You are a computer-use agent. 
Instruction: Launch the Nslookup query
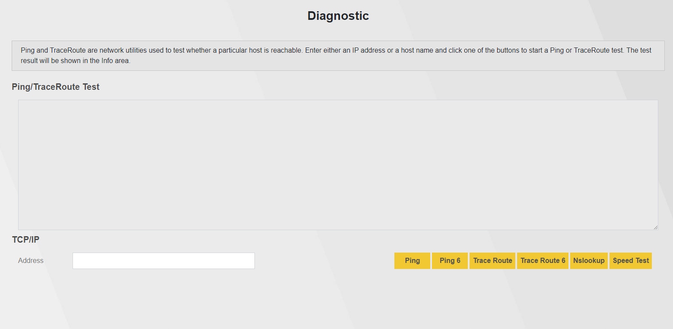click(589, 261)
